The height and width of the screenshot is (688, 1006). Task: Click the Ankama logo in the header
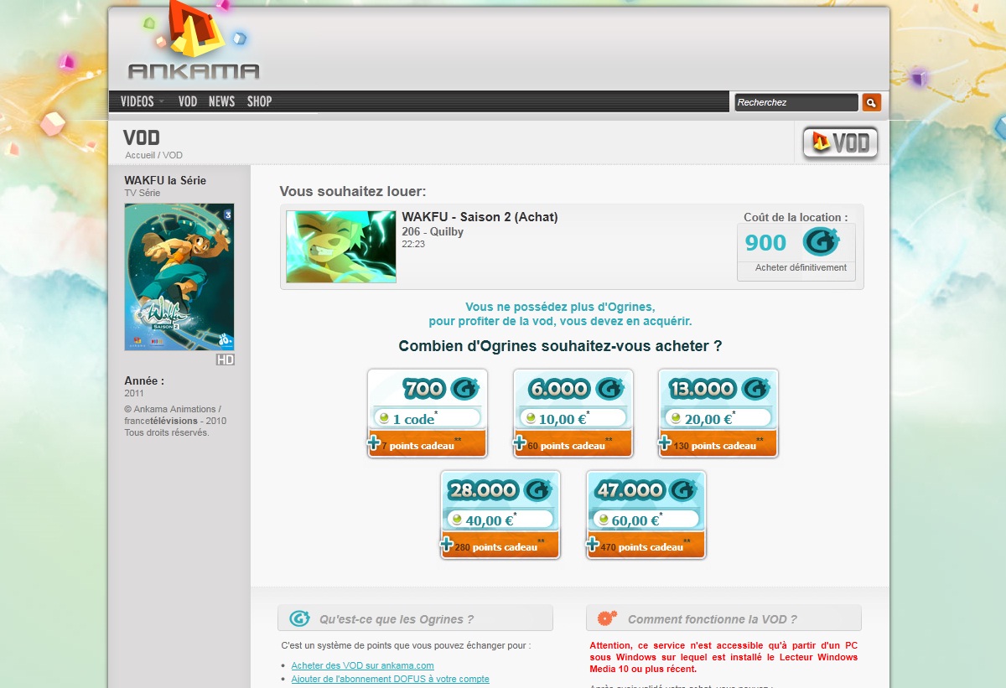[x=194, y=46]
